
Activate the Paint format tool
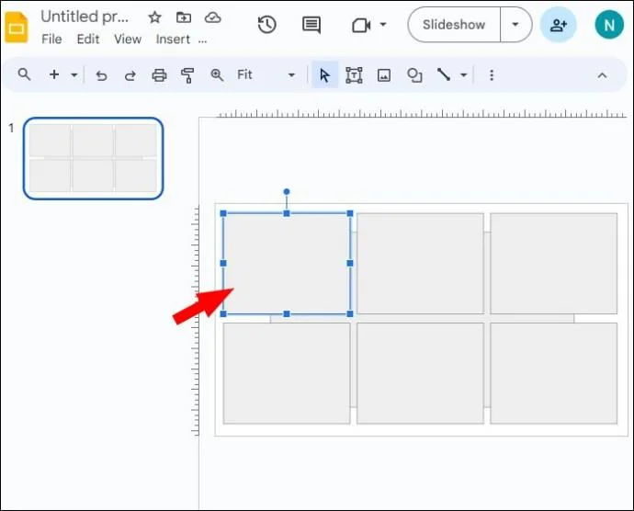pos(187,75)
